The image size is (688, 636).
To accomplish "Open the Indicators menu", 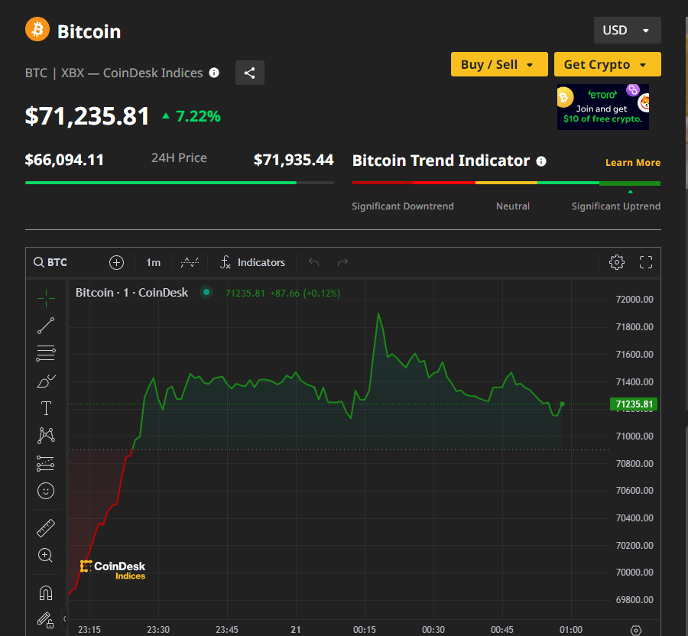I will click(252, 262).
